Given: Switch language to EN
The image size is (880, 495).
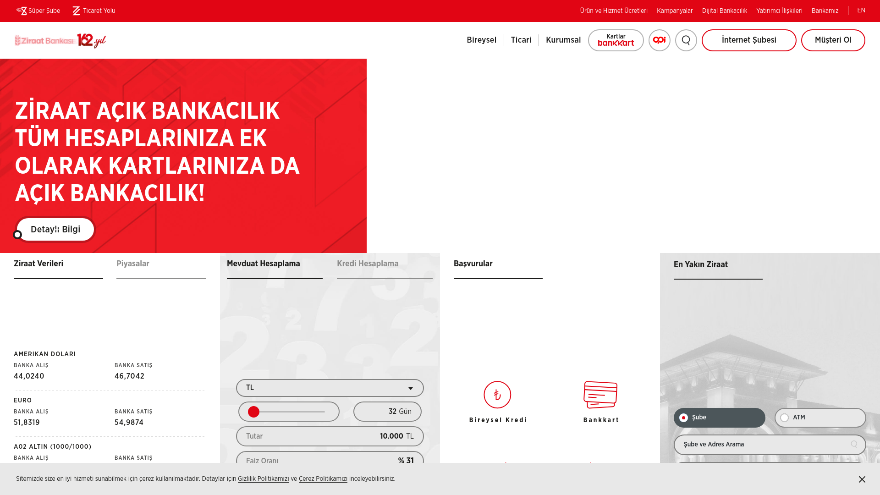Looking at the screenshot, I should [x=861, y=11].
